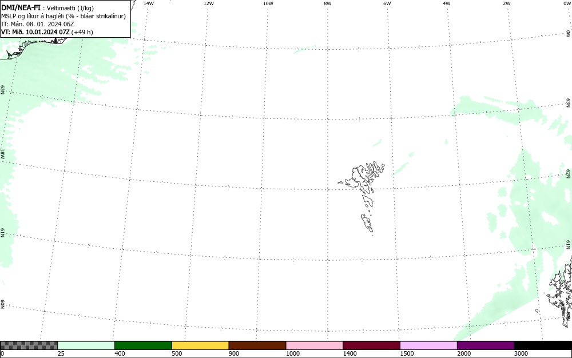Viewport: 572px width, 358px height.
Task: Click the '18W' label on left edge
Action: [2, 153]
